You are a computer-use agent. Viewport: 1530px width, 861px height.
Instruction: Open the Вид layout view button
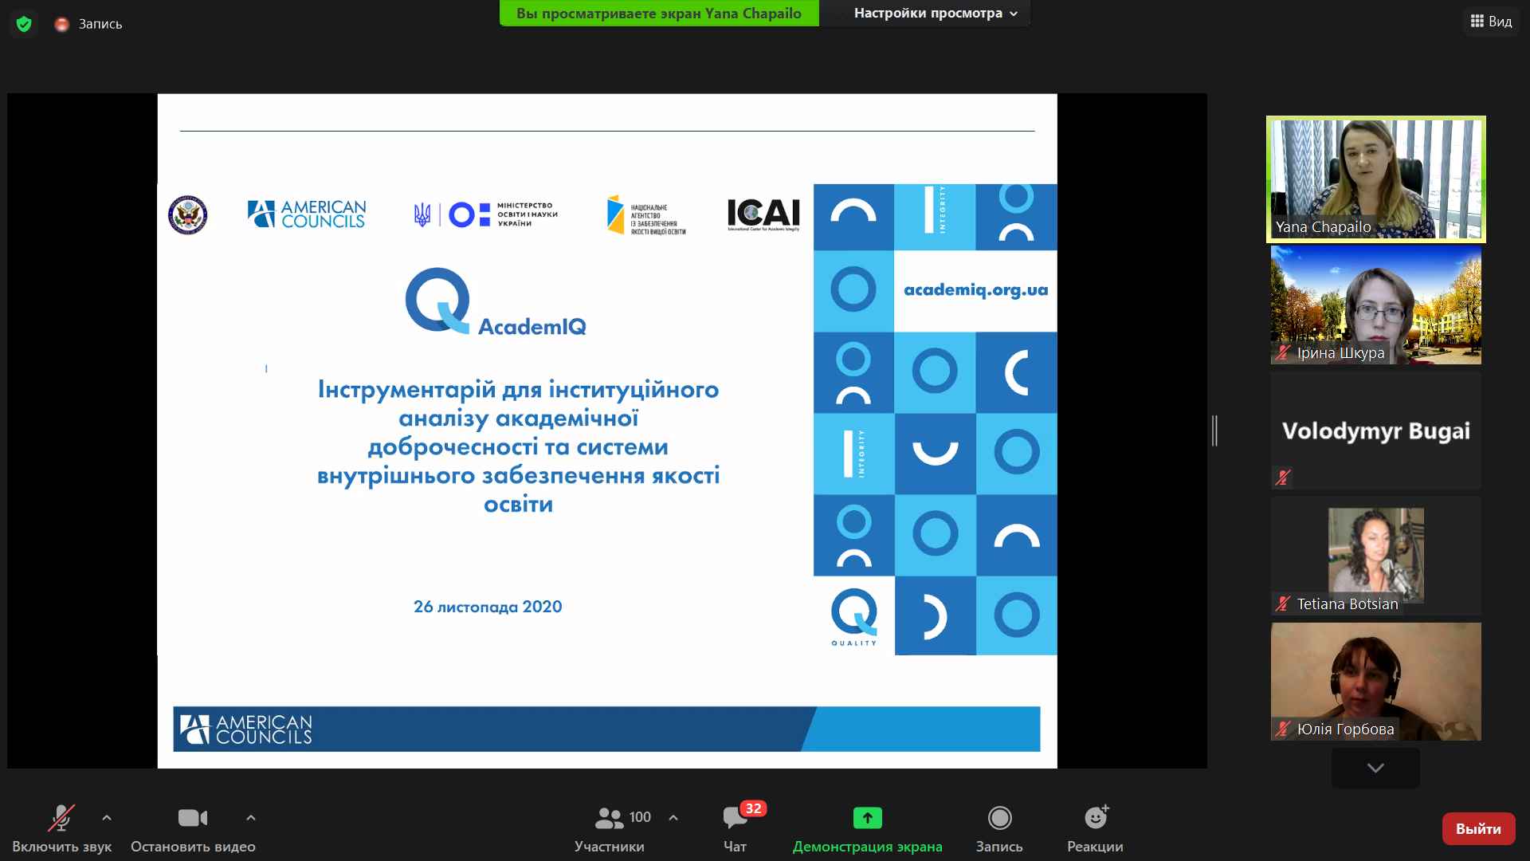click(x=1491, y=22)
